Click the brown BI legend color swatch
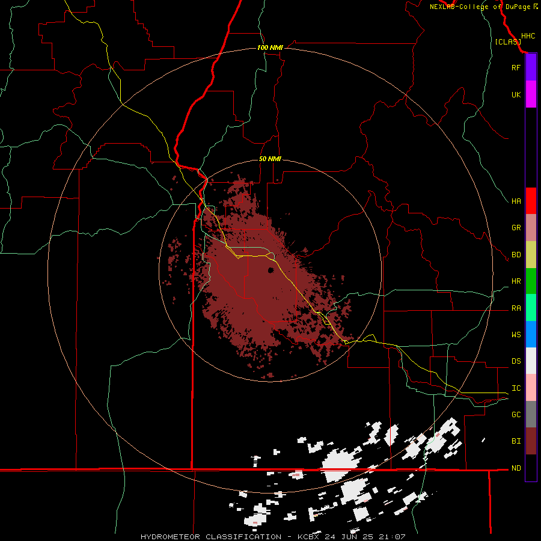 (x=531, y=441)
